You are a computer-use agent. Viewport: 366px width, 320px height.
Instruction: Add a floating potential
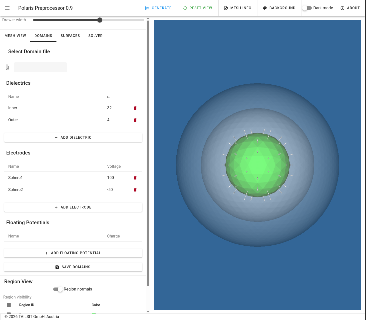point(73,253)
